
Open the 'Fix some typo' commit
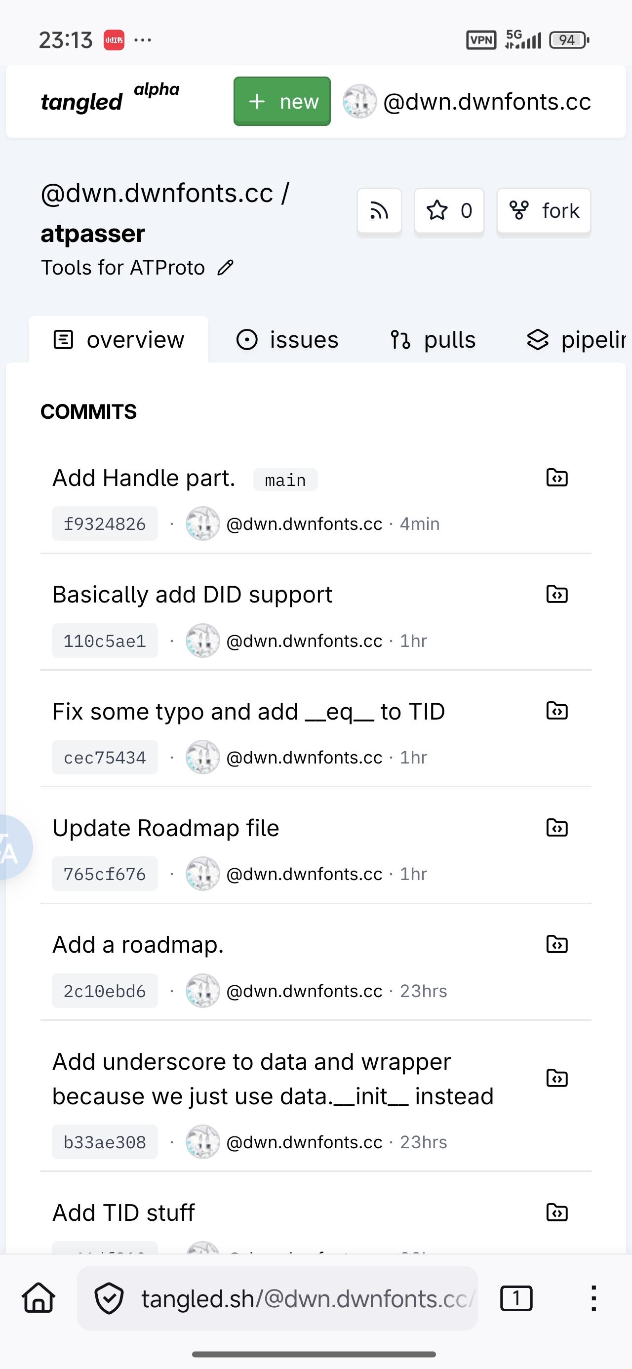[248, 712]
